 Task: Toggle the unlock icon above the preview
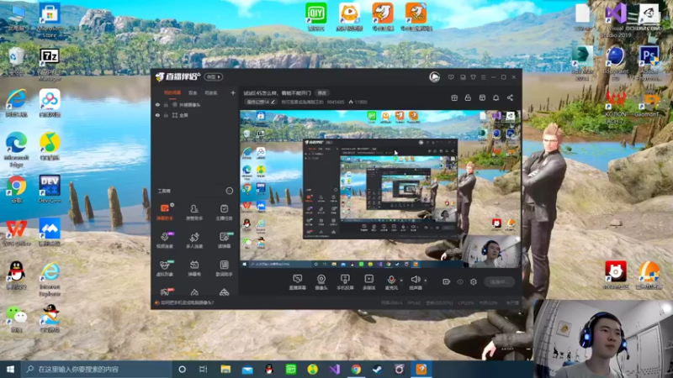pos(468,97)
